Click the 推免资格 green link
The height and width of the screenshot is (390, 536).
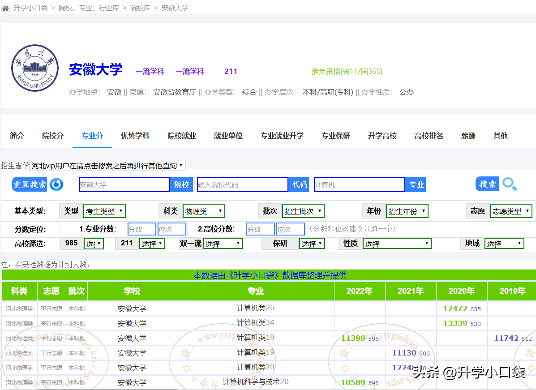[x=347, y=71]
